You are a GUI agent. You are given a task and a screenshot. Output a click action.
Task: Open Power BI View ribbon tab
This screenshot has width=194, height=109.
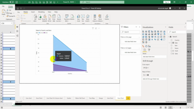coord(49,12)
